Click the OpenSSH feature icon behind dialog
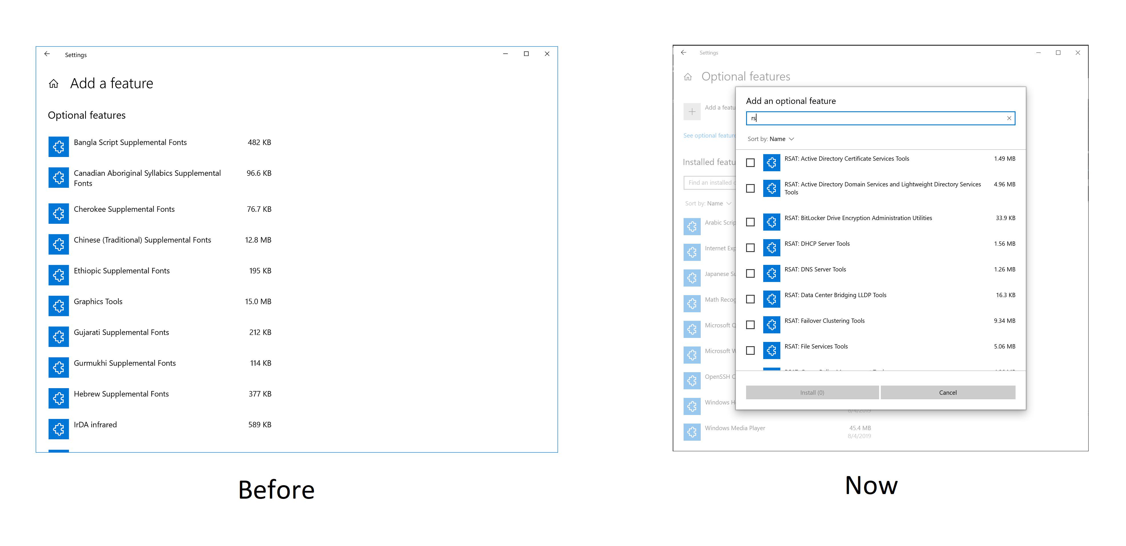1126x546 pixels. [x=692, y=381]
